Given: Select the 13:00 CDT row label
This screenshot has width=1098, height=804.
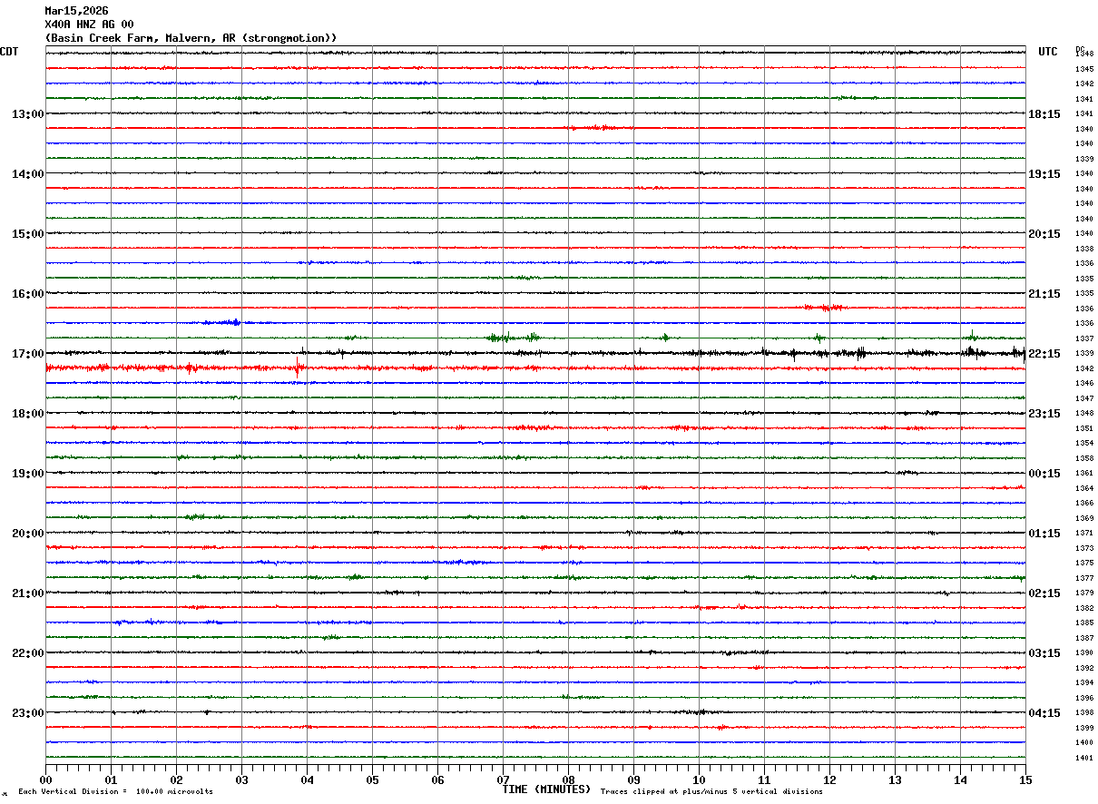Looking at the screenshot, I should (27, 114).
